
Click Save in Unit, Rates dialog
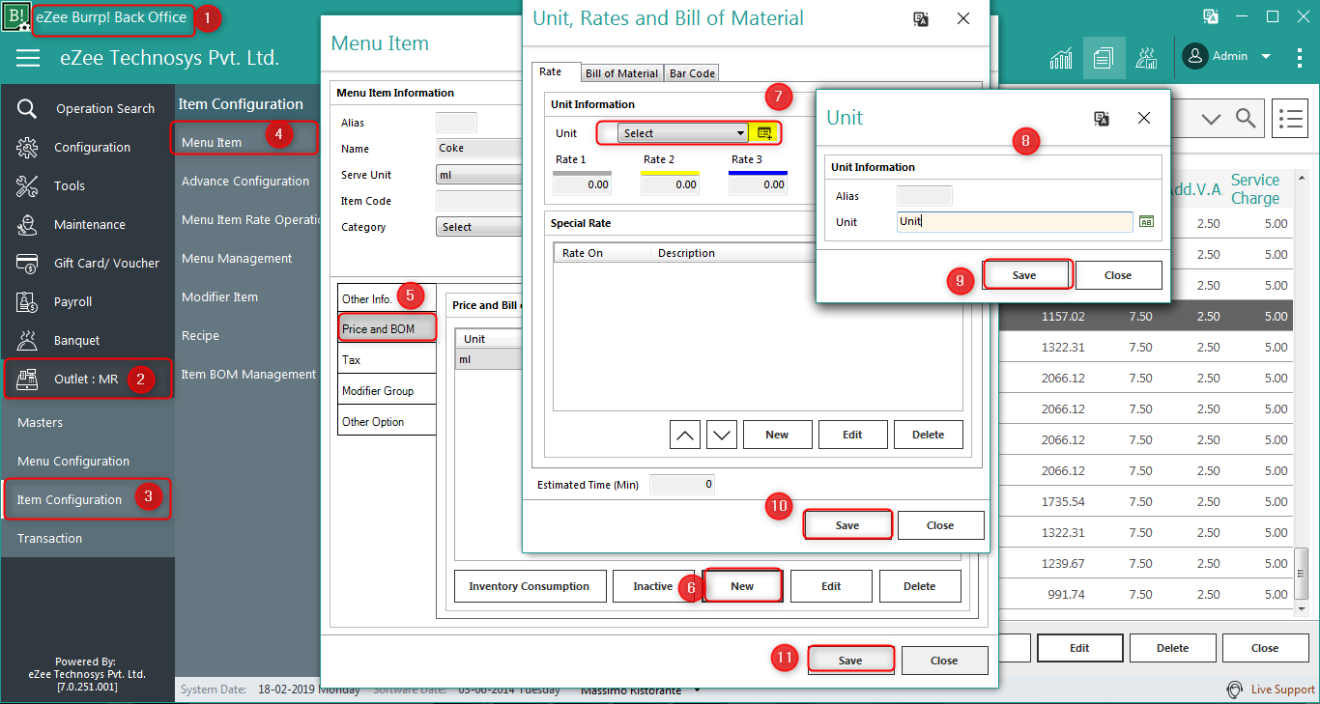coord(847,525)
